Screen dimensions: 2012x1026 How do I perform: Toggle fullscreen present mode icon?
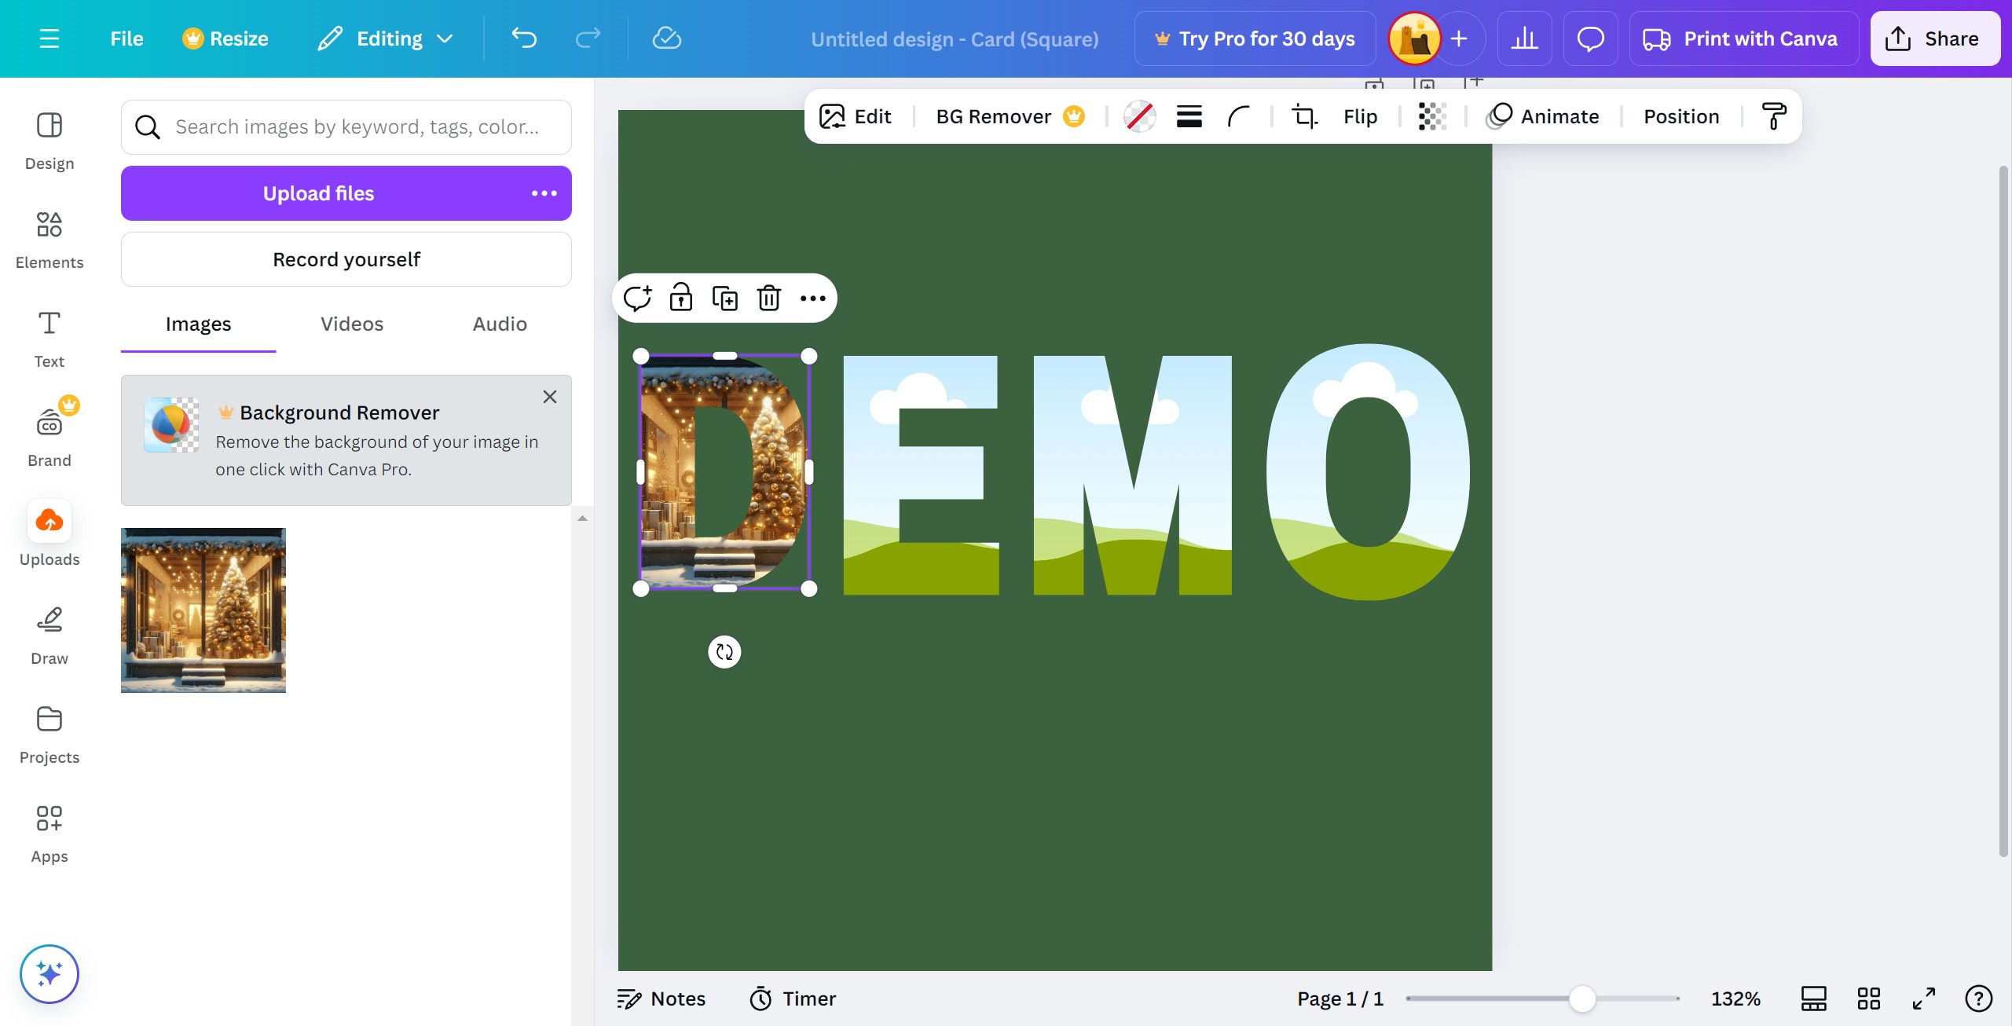click(1923, 999)
